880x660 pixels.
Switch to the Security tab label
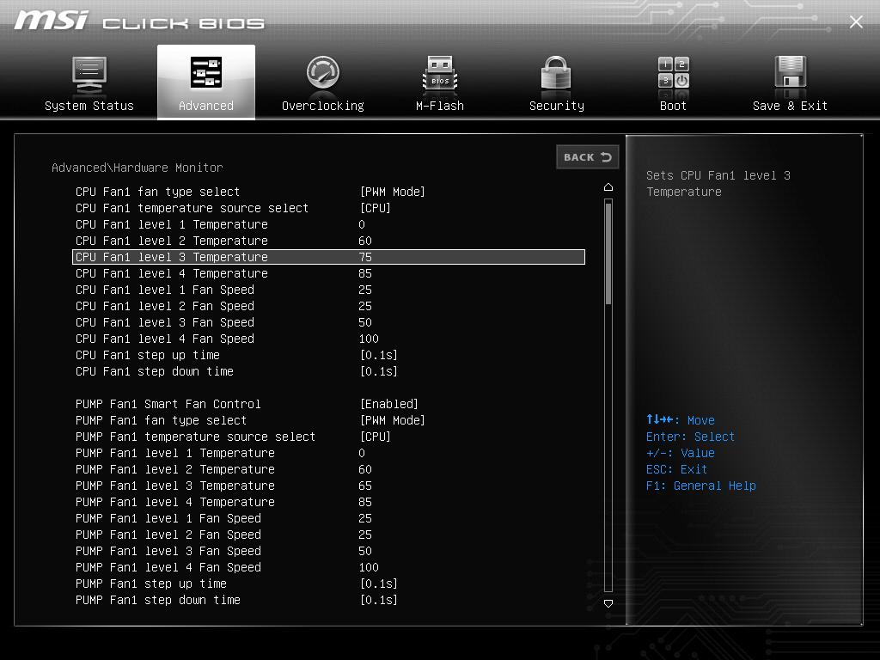coord(556,106)
